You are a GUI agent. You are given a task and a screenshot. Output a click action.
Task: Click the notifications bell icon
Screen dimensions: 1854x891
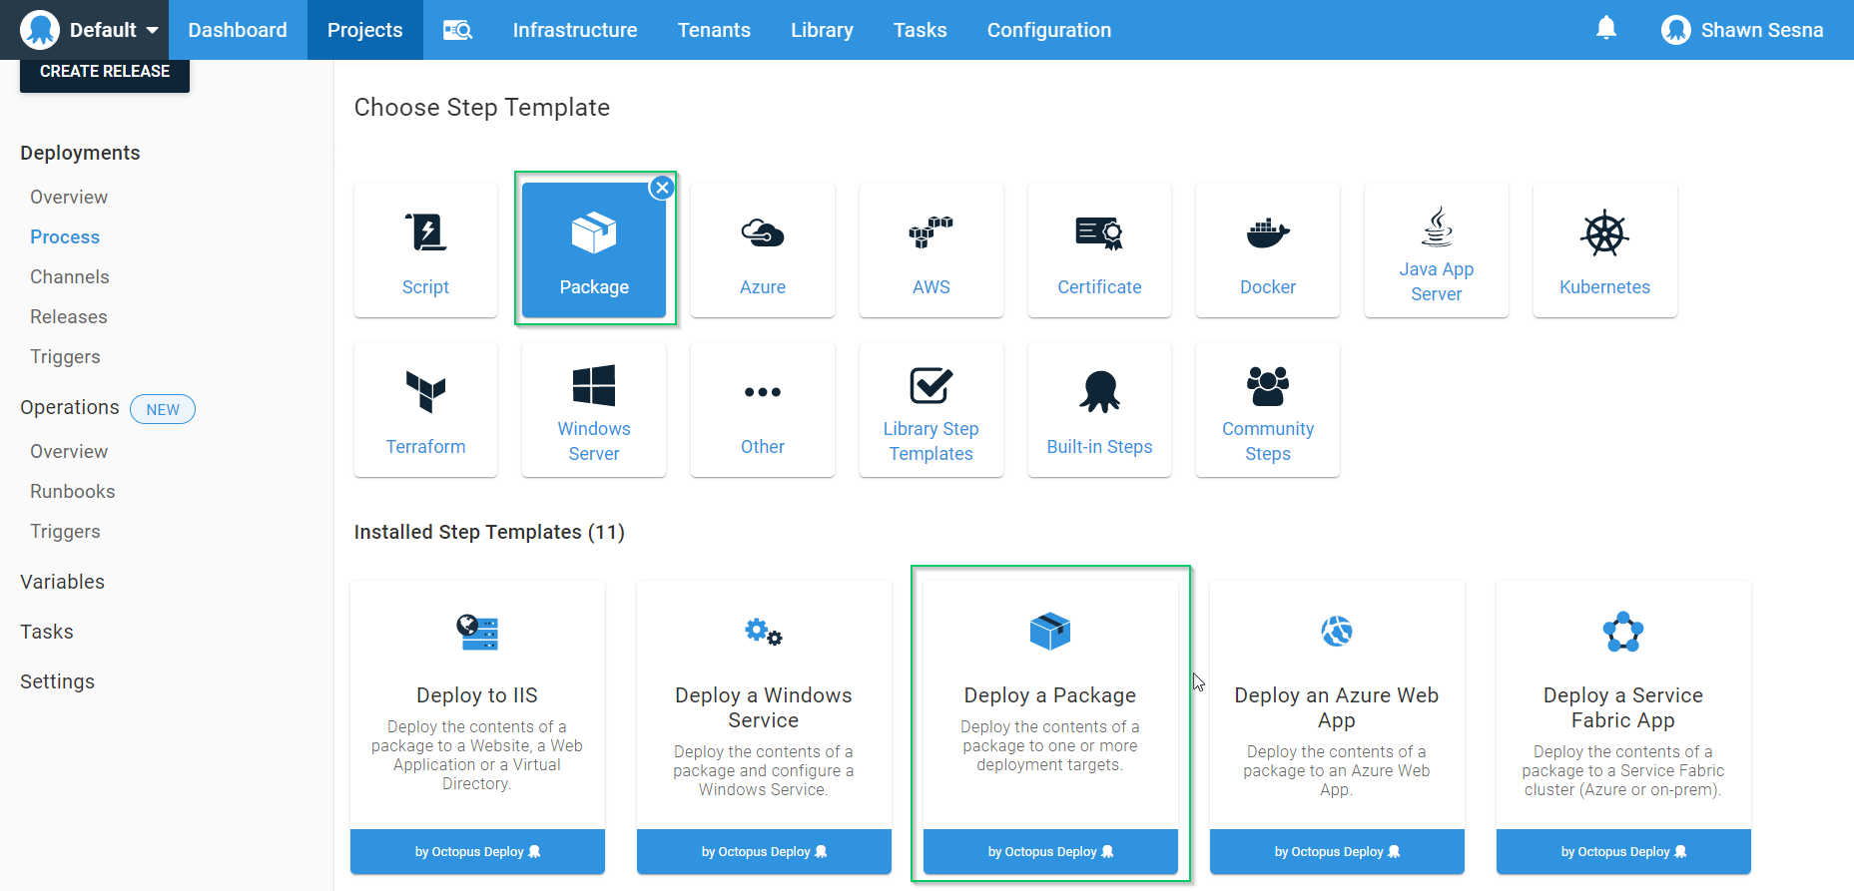pos(1605,29)
